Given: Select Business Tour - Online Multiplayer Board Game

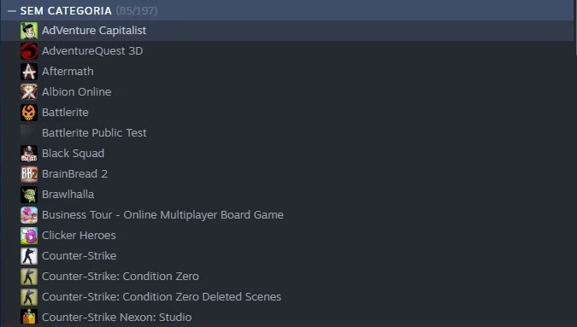Looking at the screenshot, I should point(287,215).
